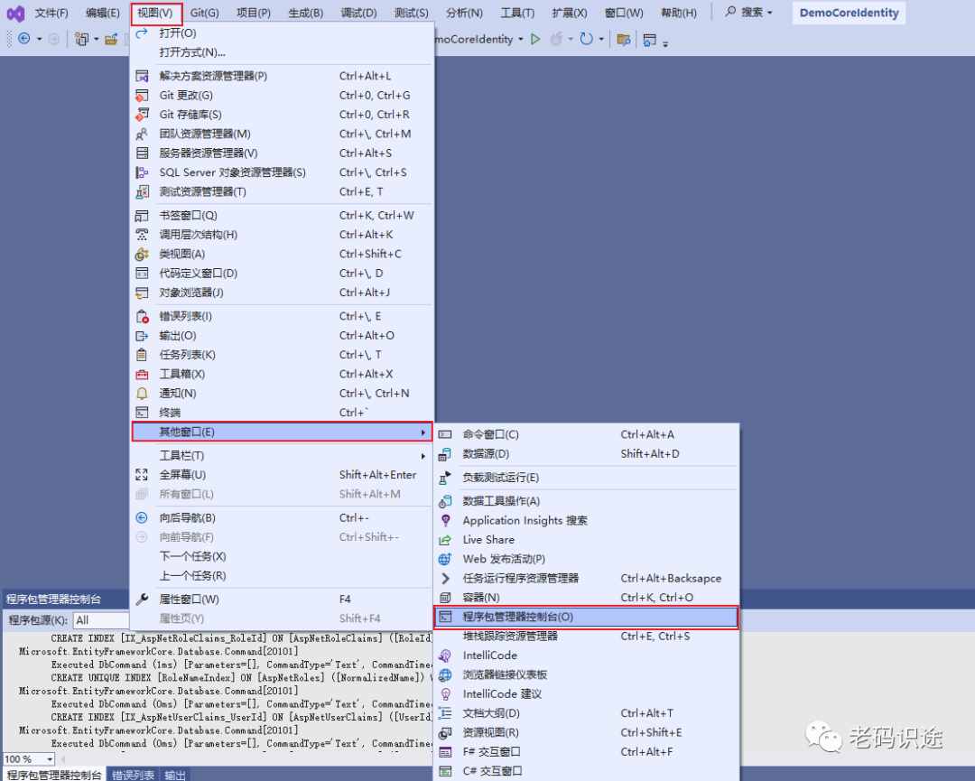Expand the 工具栏(T) submenu arrow
This screenshot has height=781, width=975.
click(422, 456)
